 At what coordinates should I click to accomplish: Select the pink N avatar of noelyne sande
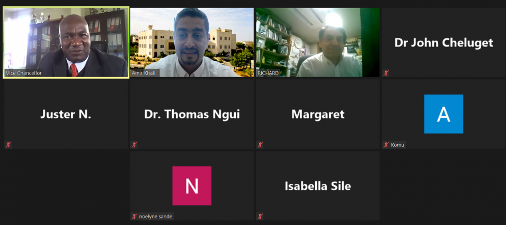192,186
